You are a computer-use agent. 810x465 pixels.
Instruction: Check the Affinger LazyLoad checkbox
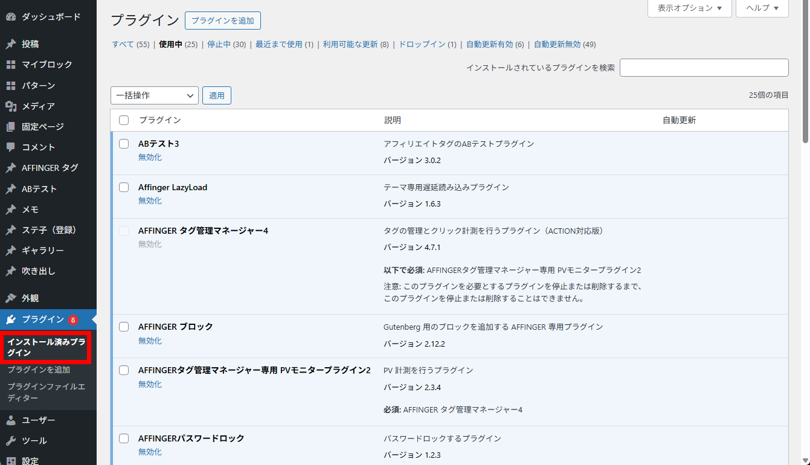coord(124,187)
